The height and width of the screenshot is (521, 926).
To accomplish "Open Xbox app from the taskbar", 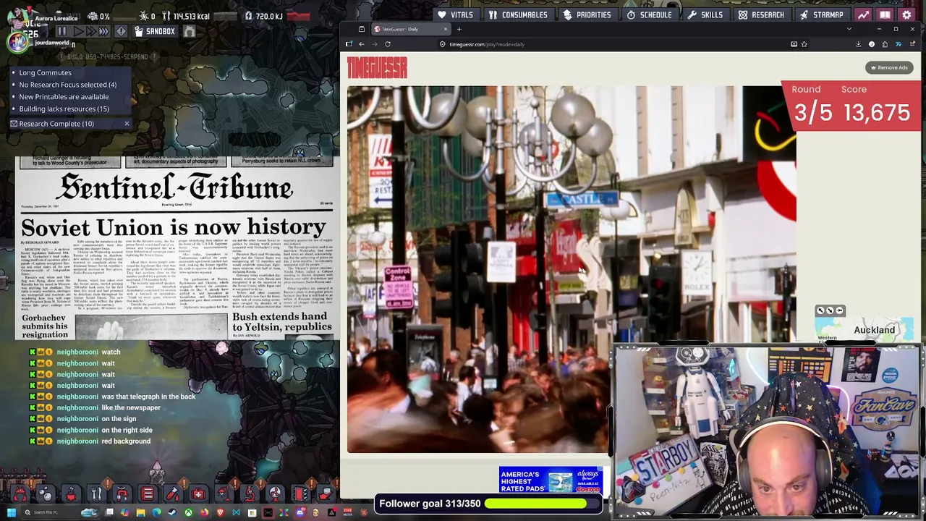I will tap(188, 513).
